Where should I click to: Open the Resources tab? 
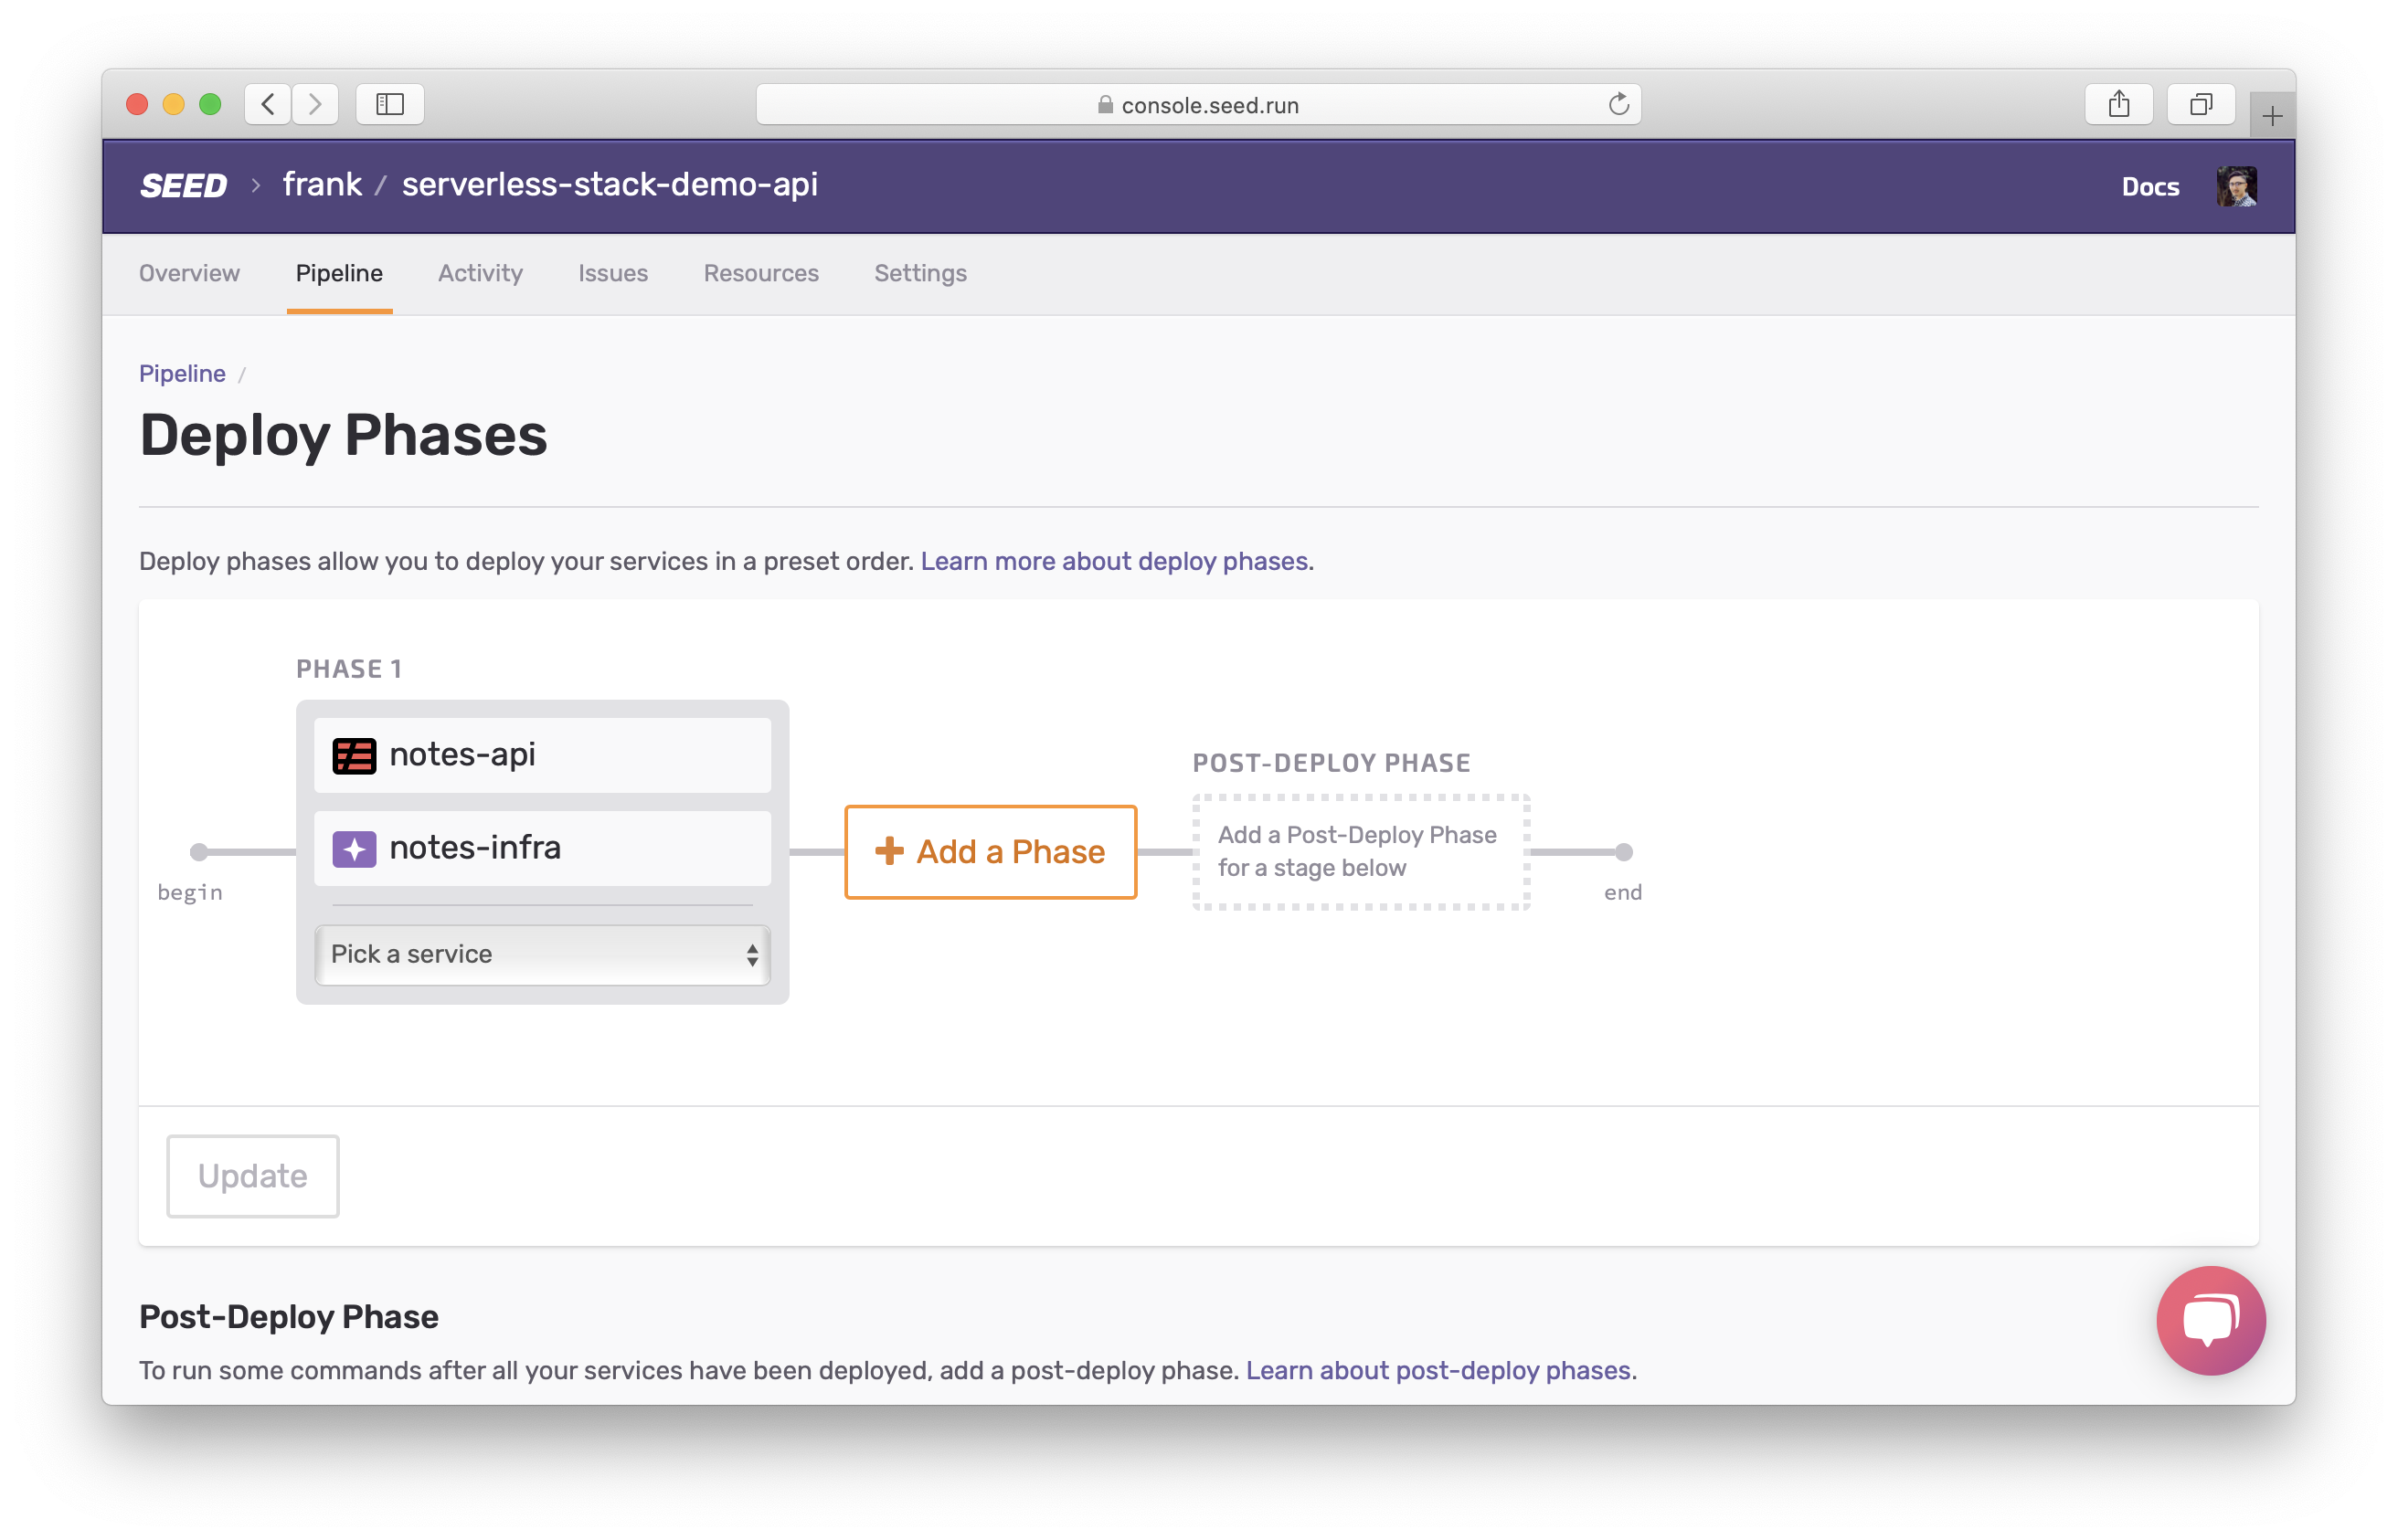(x=760, y=273)
